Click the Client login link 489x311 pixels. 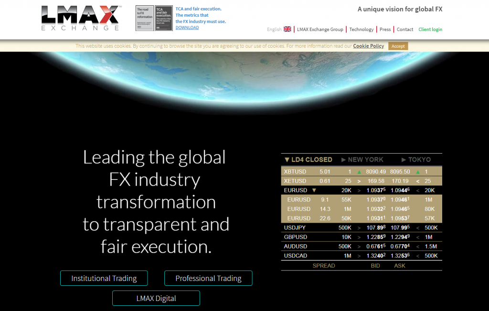click(x=430, y=29)
